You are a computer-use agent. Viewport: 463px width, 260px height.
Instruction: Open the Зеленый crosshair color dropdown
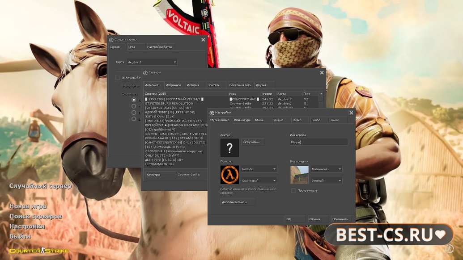coord(326,180)
